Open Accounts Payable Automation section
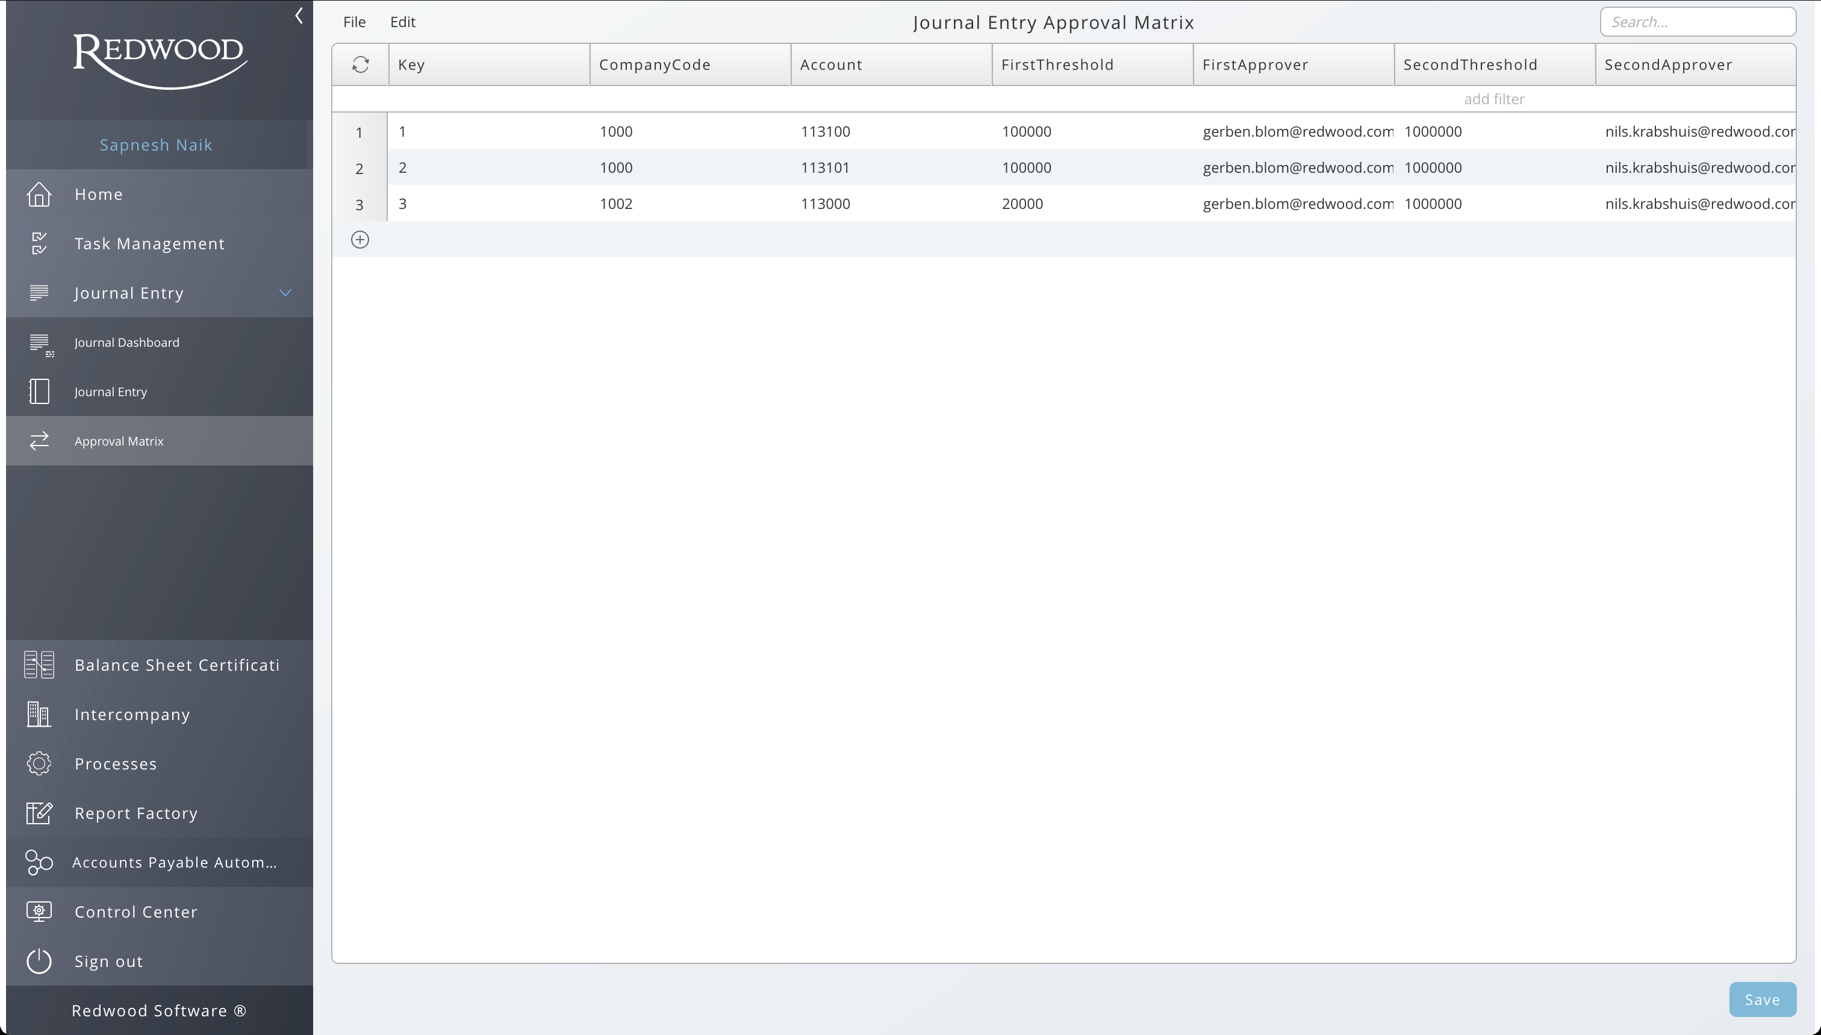This screenshot has height=1035, width=1821. click(x=159, y=862)
